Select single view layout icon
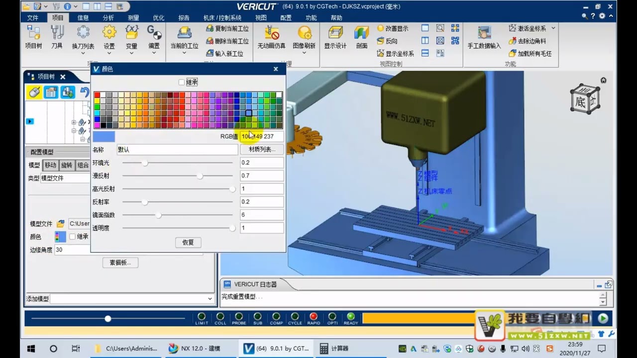 pyautogui.click(x=425, y=28)
